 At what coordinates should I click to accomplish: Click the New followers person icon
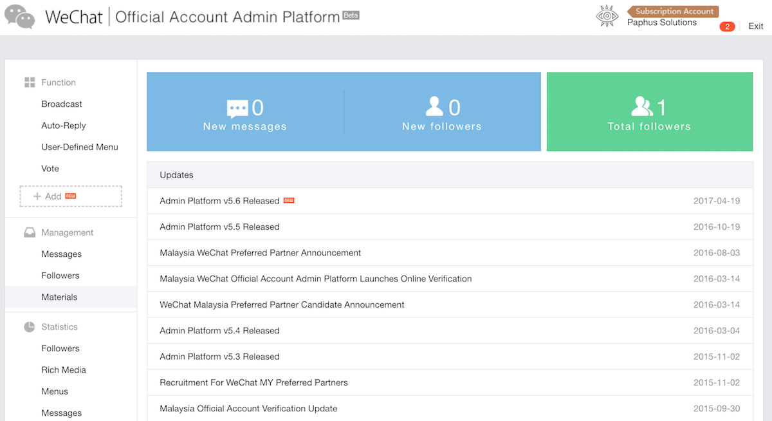point(435,107)
